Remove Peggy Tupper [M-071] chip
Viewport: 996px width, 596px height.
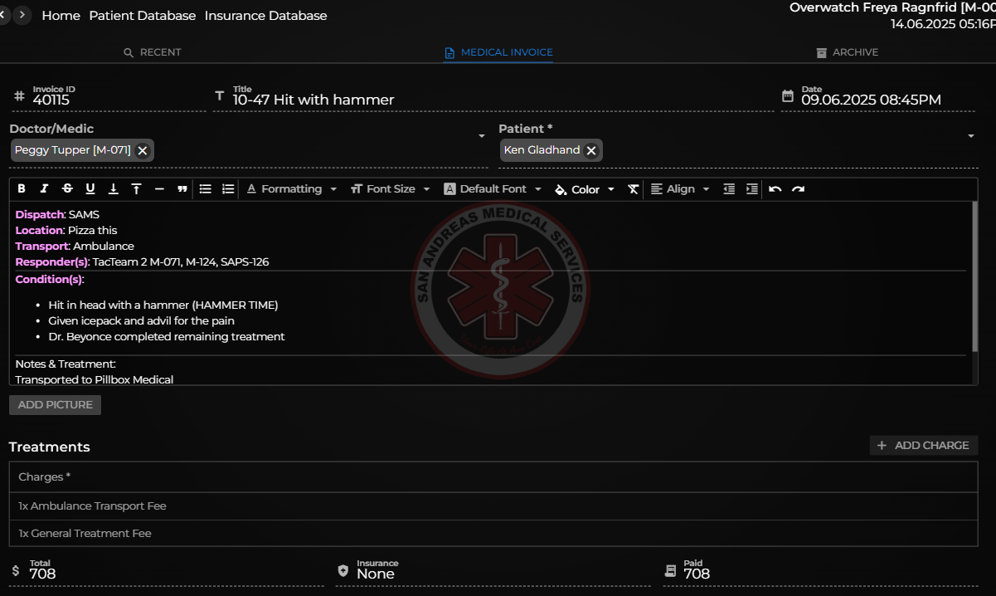(x=143, y=150)
